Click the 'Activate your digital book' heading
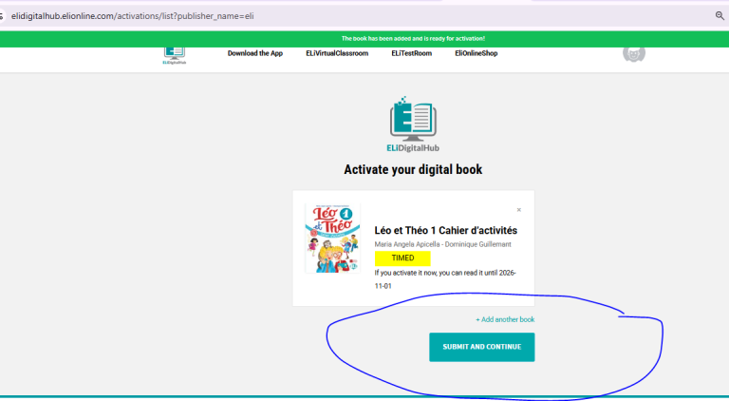This screenshot has width=729, height=401. tap(413, 169)
